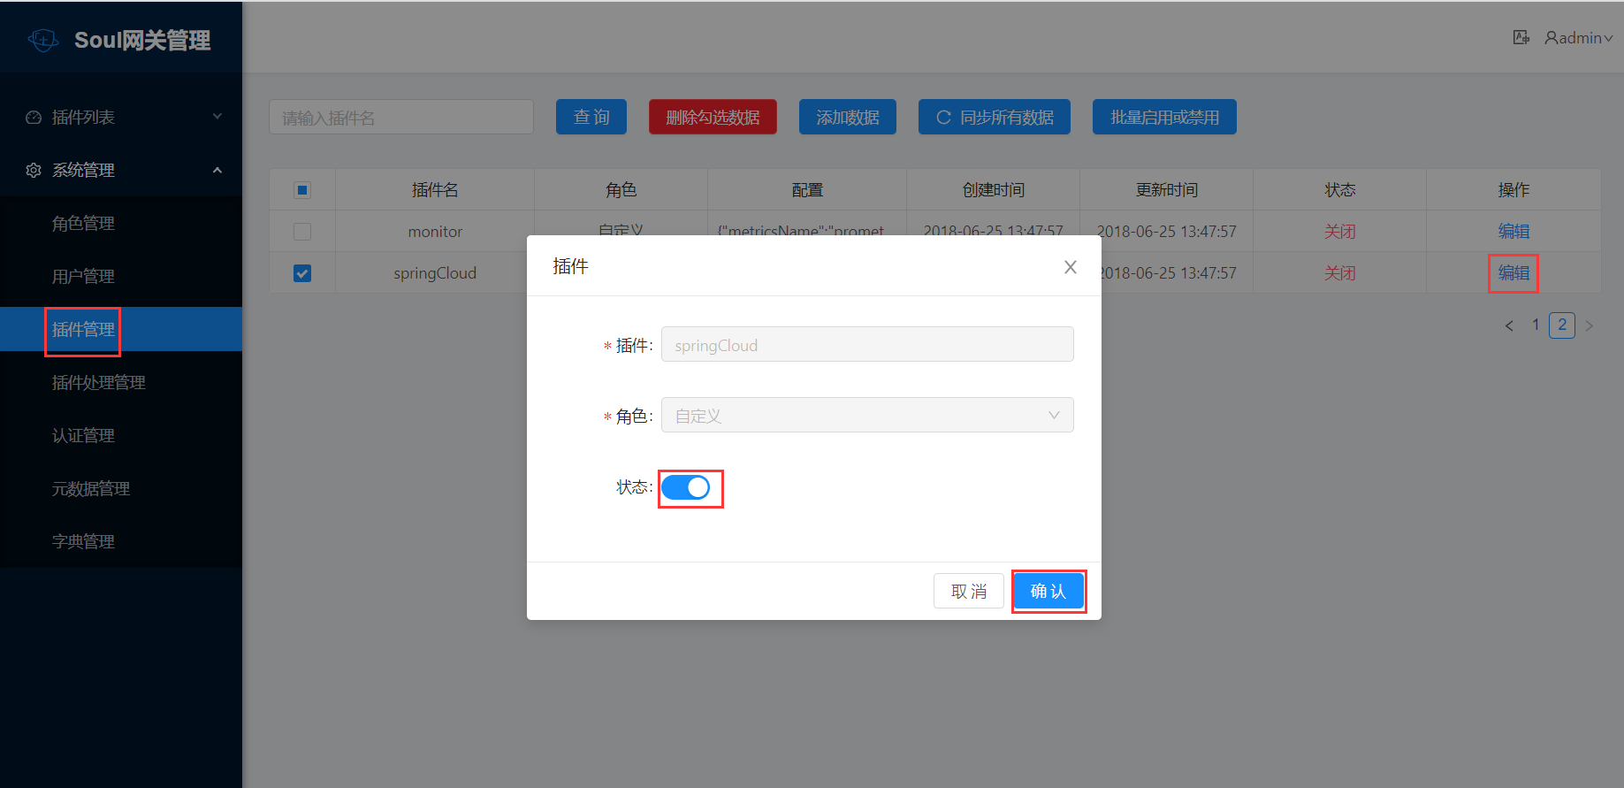Collapse the 系统管理 sidebar menu
This screenshot has height=788, width=1624.
(121, 170)
